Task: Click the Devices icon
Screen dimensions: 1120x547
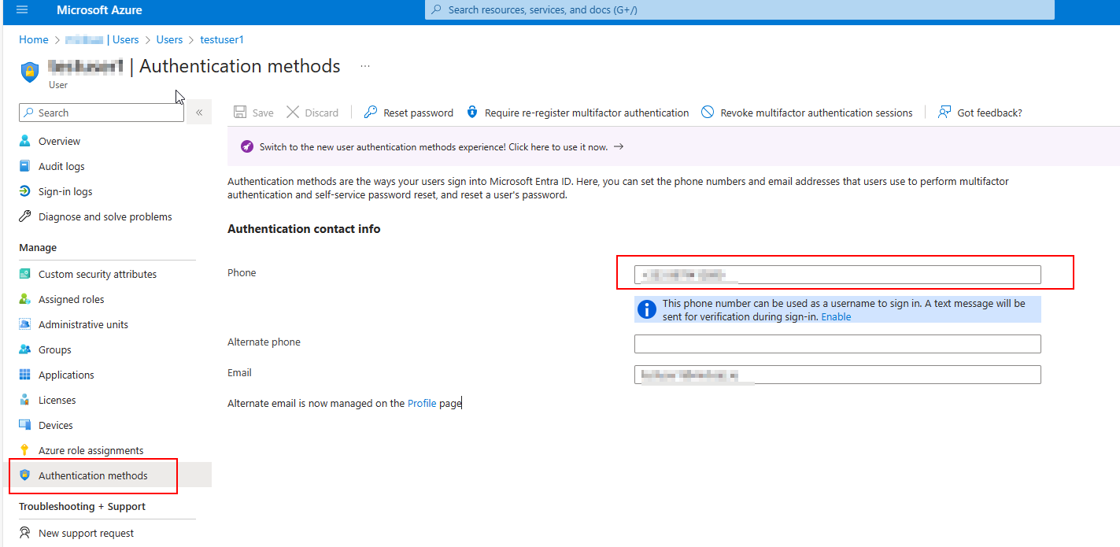Action: (x=24, y=425)
